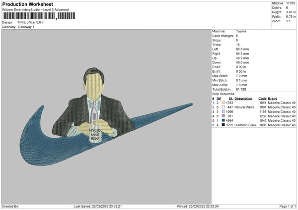
Task: Click stitch count 4984 in stop sequence
Action: coord(229,120)
